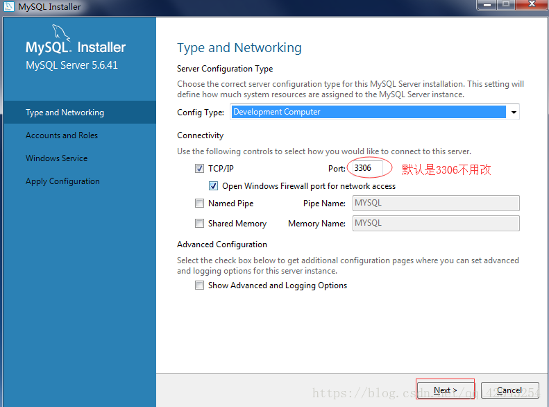
Task: Click the Cancel button
Action: tap(509, 390)
